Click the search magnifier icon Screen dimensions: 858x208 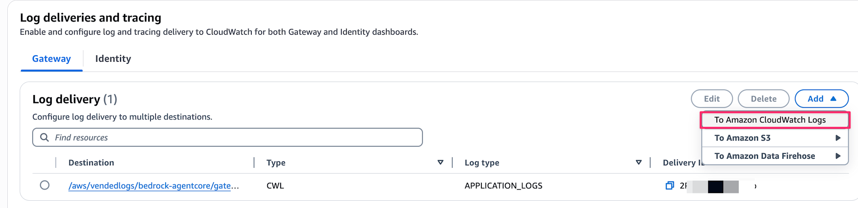pyautogui.click(x=44, y=137)
